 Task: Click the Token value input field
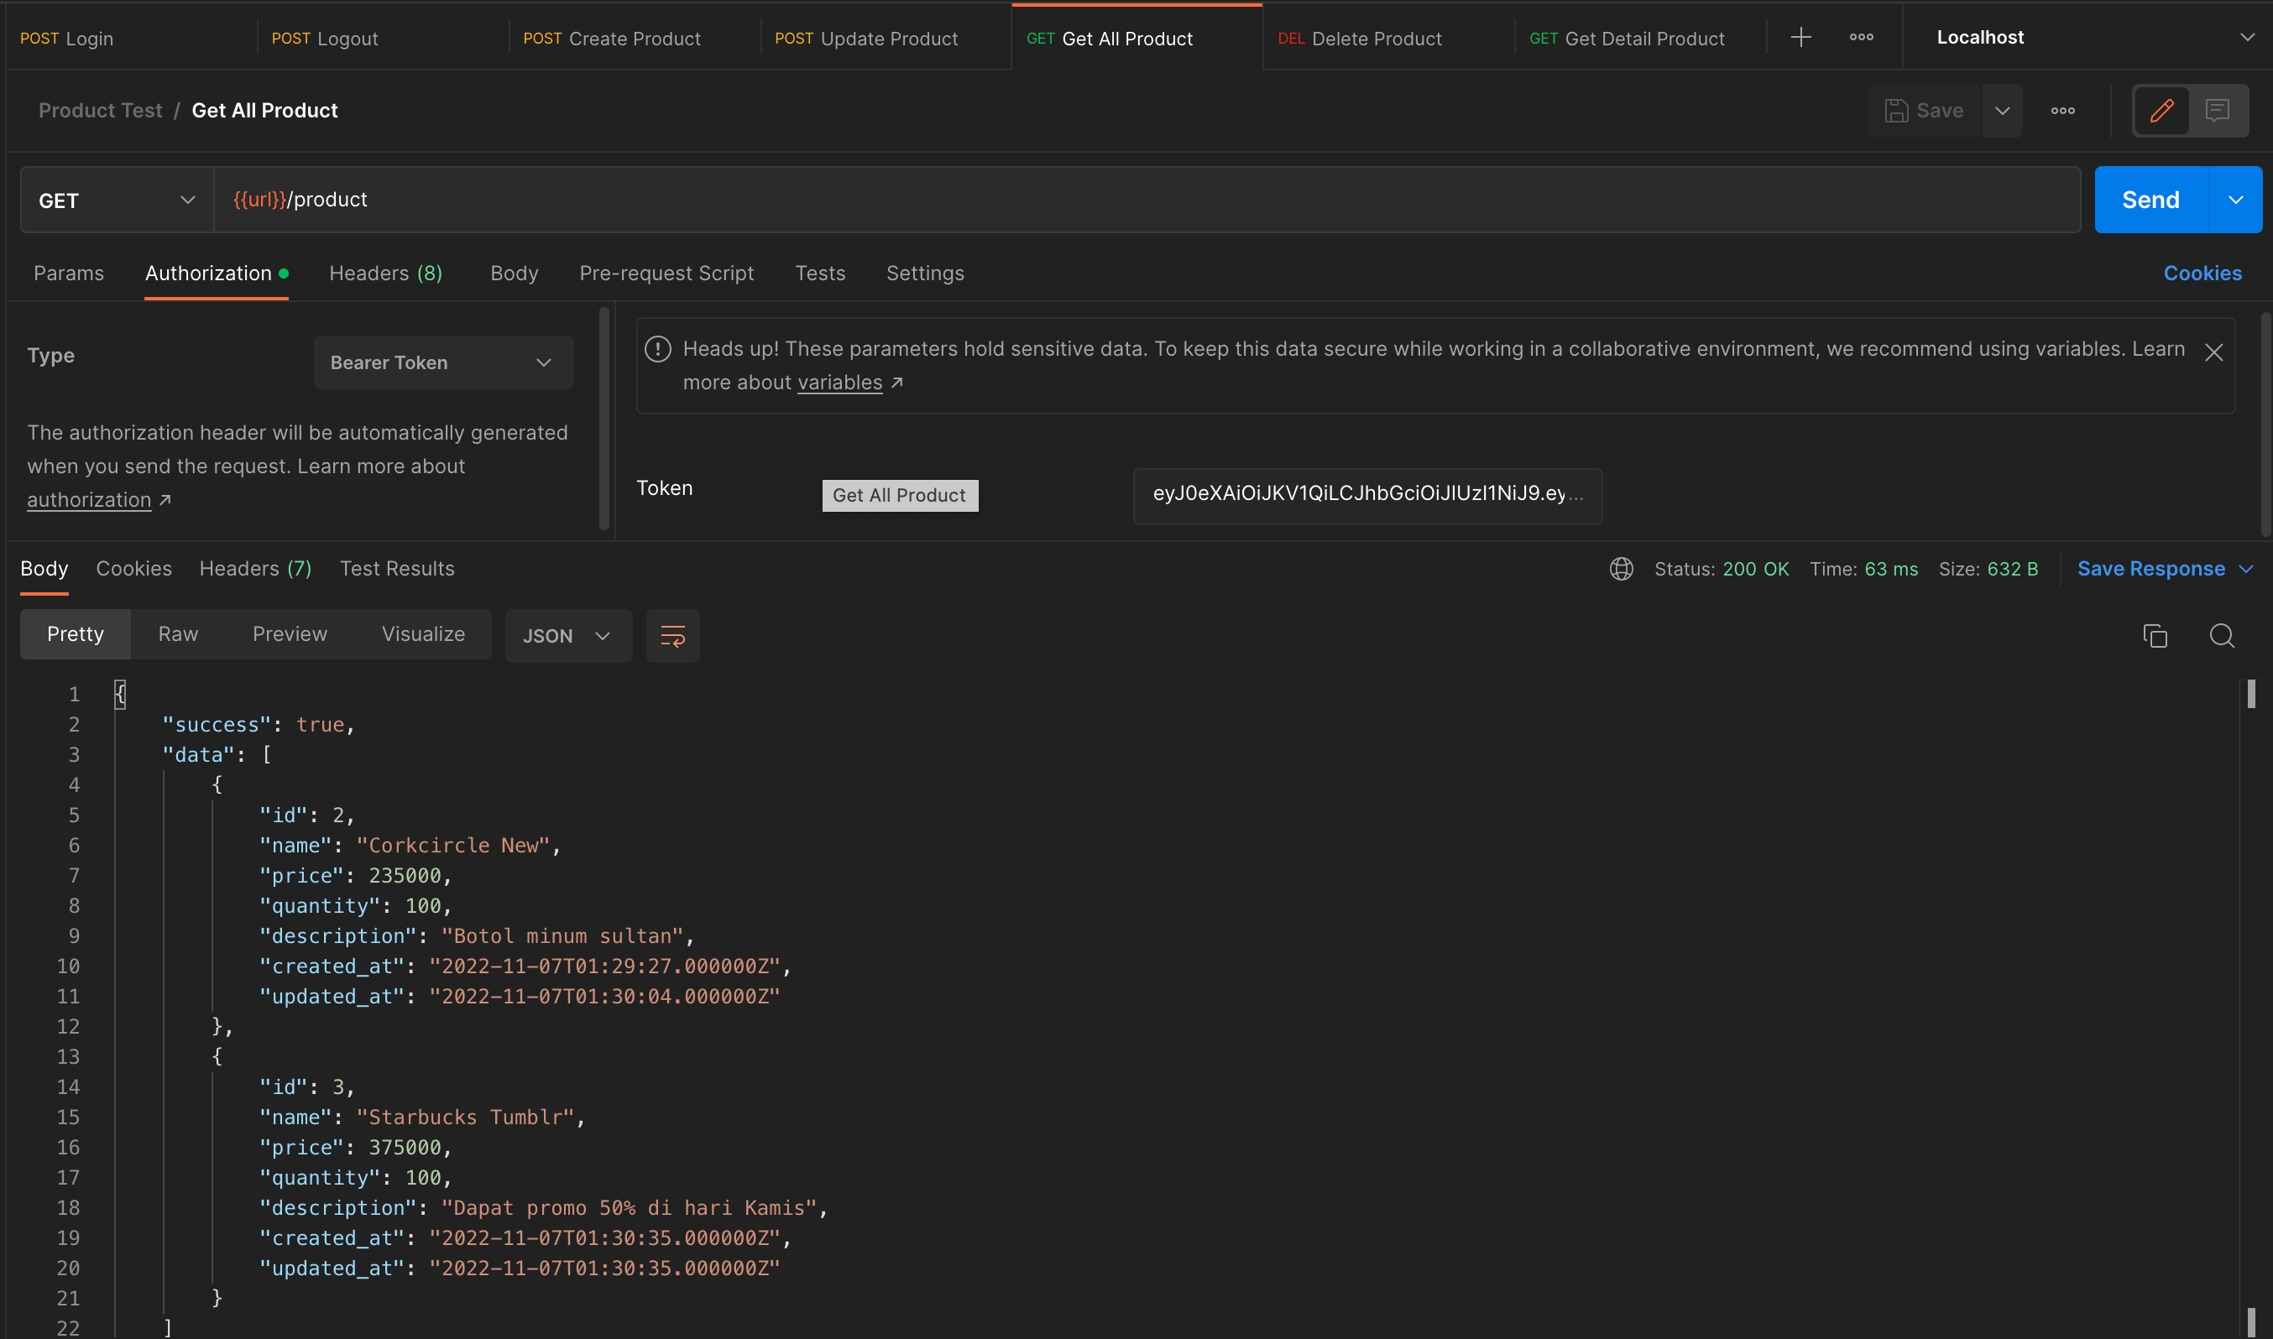(x=1366, y=494)
